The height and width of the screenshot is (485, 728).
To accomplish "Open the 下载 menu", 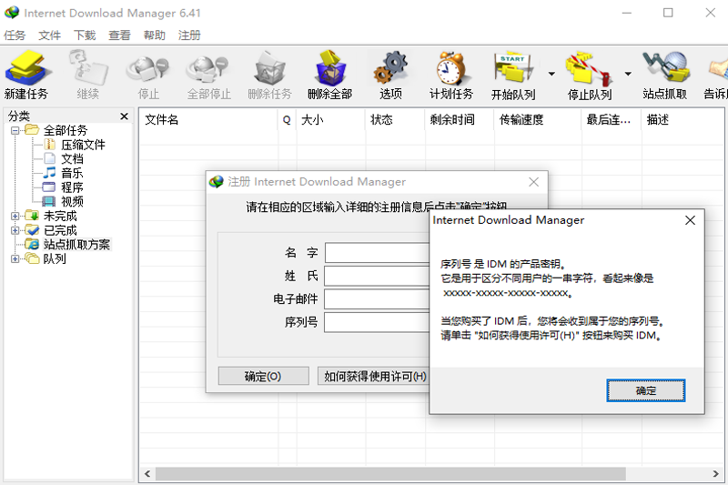I will tap(85, 35).
